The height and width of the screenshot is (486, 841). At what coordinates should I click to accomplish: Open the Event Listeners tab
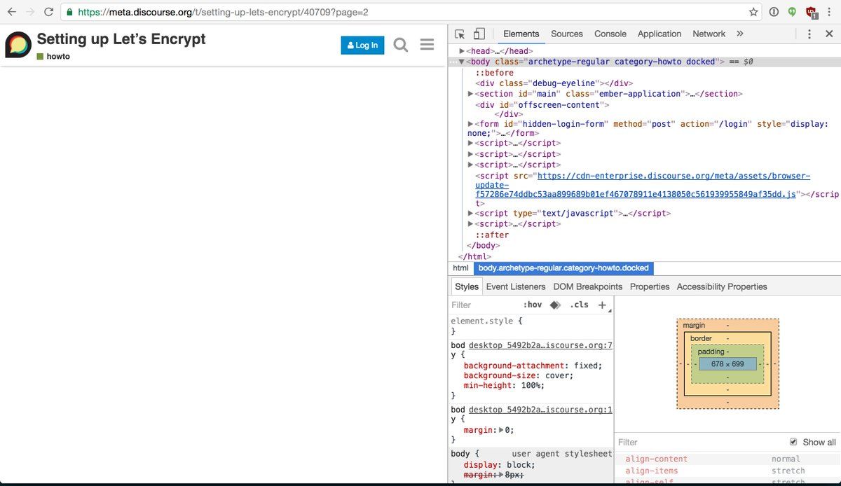pos(515,286)
